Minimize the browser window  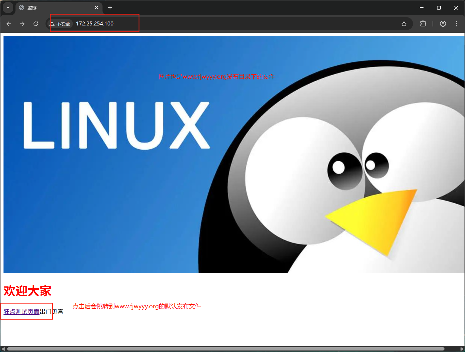click(x=421, y=8)
